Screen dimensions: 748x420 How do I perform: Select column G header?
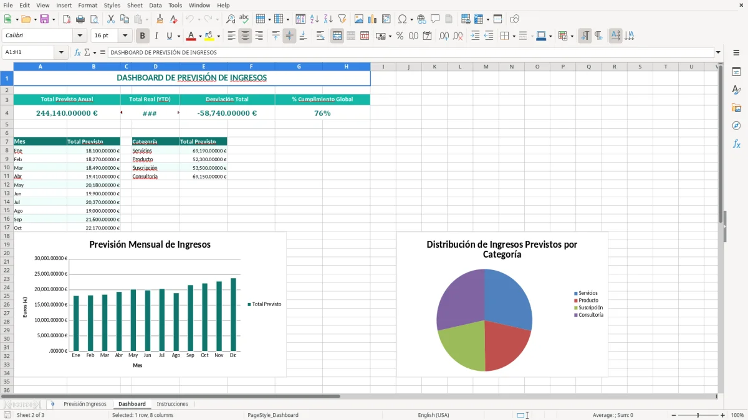click(299, 67)
